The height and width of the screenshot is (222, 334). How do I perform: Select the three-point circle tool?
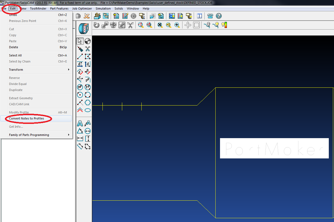(x=88, y=95)
